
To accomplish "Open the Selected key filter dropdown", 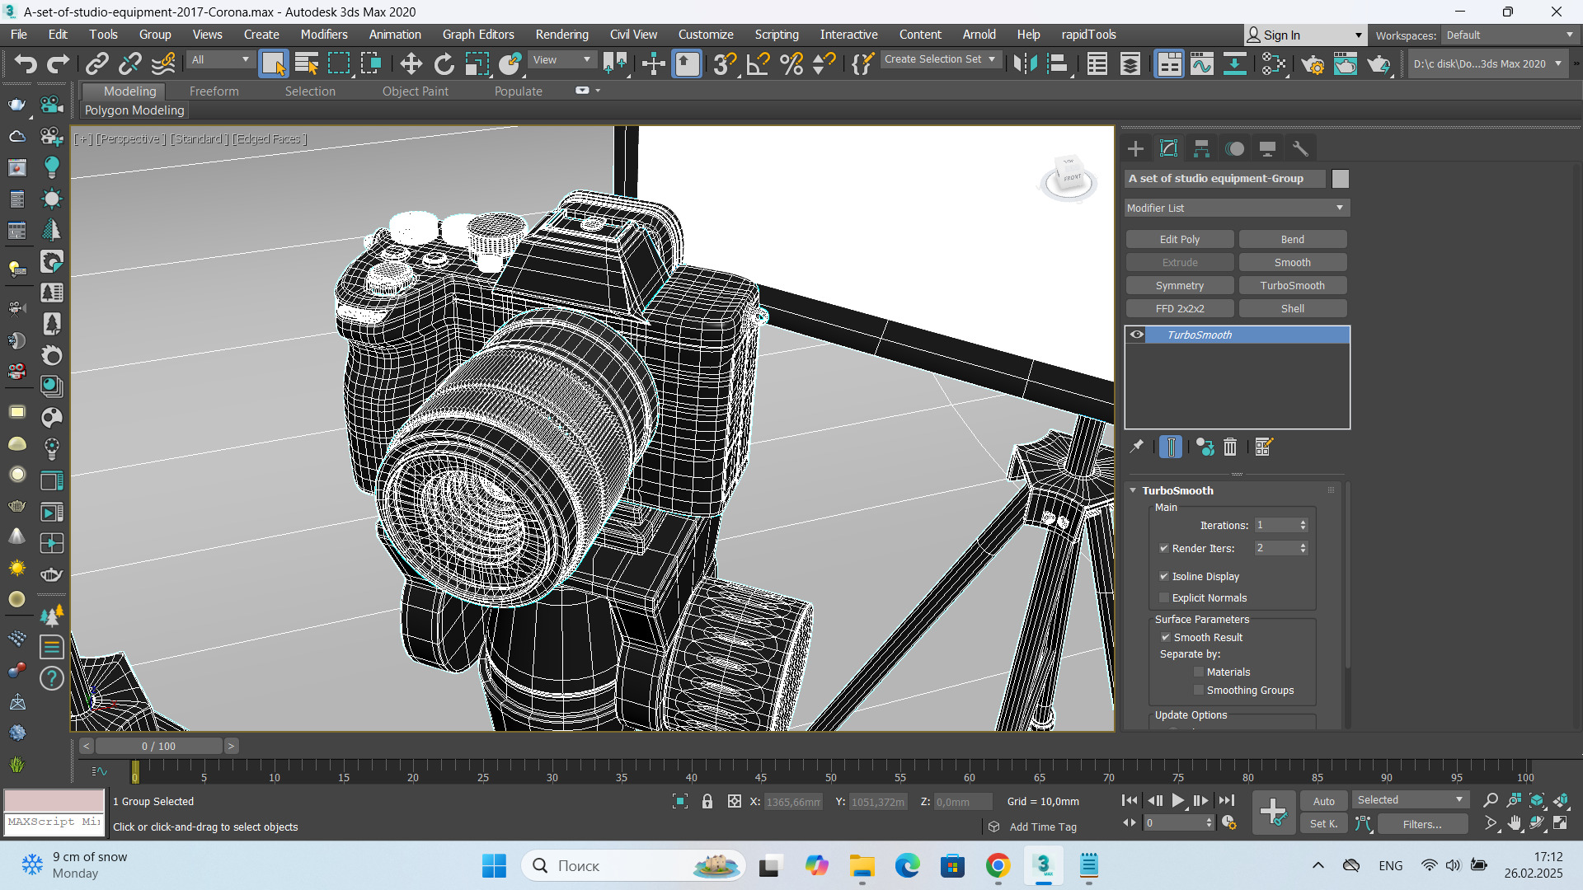I will (1410, 799).
